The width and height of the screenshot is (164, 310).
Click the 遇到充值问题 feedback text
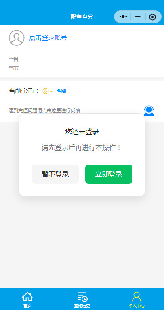tap(44, 111)
